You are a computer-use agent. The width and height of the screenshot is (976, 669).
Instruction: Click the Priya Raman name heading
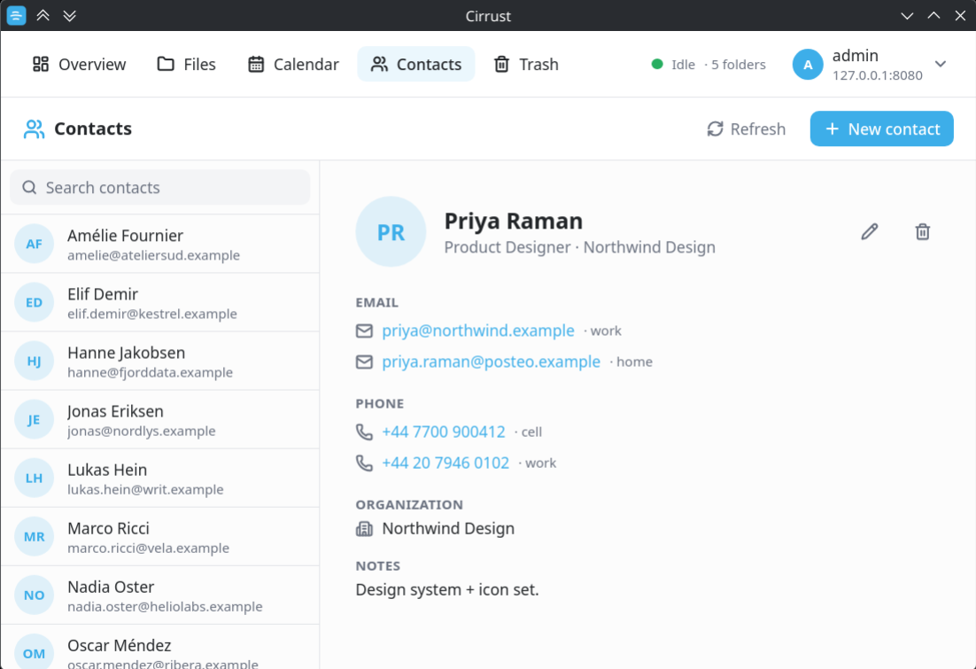tap(514, 222)
